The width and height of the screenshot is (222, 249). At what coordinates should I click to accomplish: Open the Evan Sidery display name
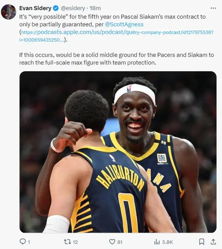pyautogui.click(x=35, y=8)
